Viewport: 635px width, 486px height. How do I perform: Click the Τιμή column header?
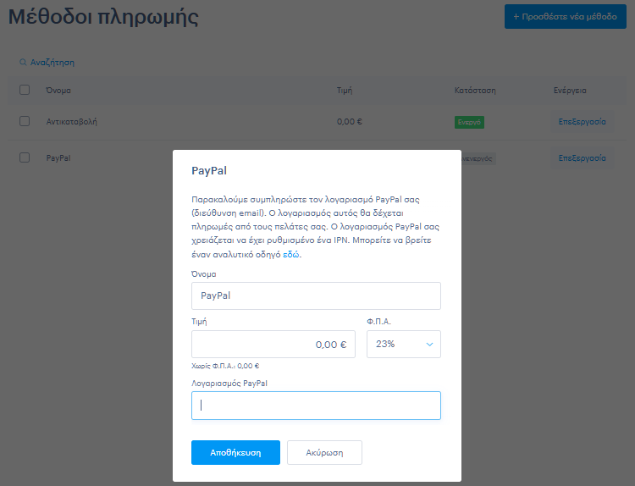click(344, 90)
